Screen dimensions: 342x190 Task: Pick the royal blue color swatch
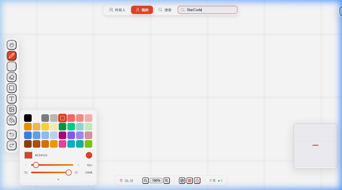(28, 135)
